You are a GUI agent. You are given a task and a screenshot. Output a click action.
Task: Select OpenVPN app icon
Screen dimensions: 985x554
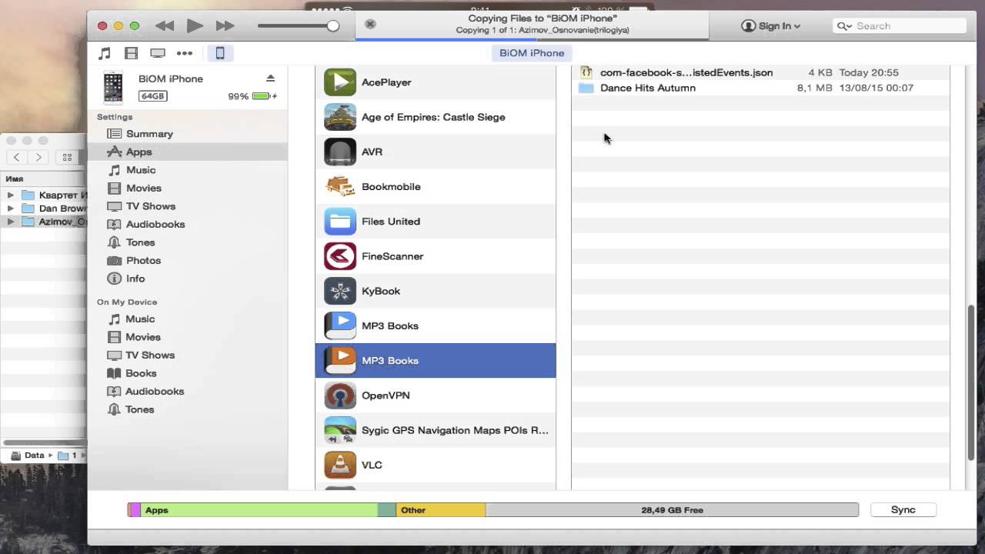340,395
